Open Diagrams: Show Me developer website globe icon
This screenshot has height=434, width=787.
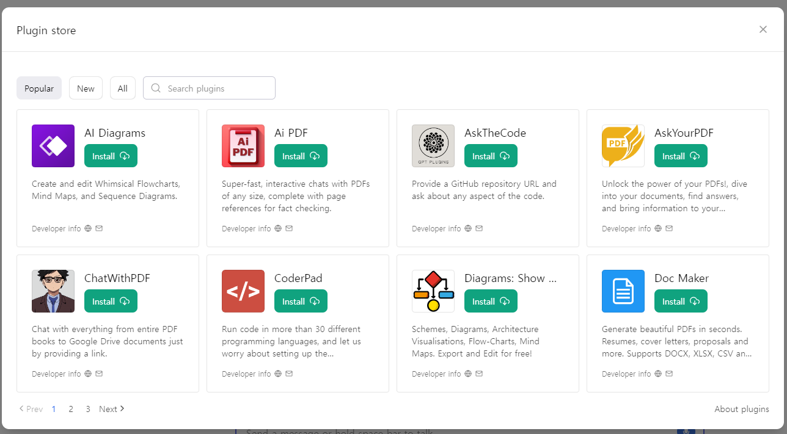tap(468, 374)
